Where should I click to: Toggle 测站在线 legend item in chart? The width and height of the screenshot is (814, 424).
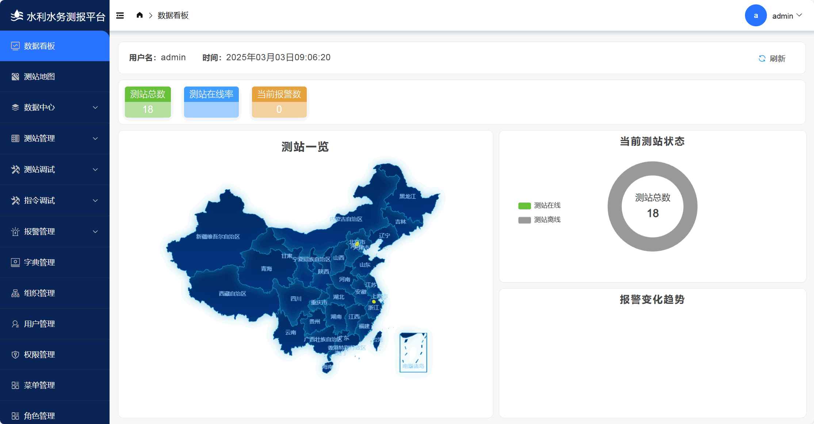pyautogui.click(x=539, y=206)
